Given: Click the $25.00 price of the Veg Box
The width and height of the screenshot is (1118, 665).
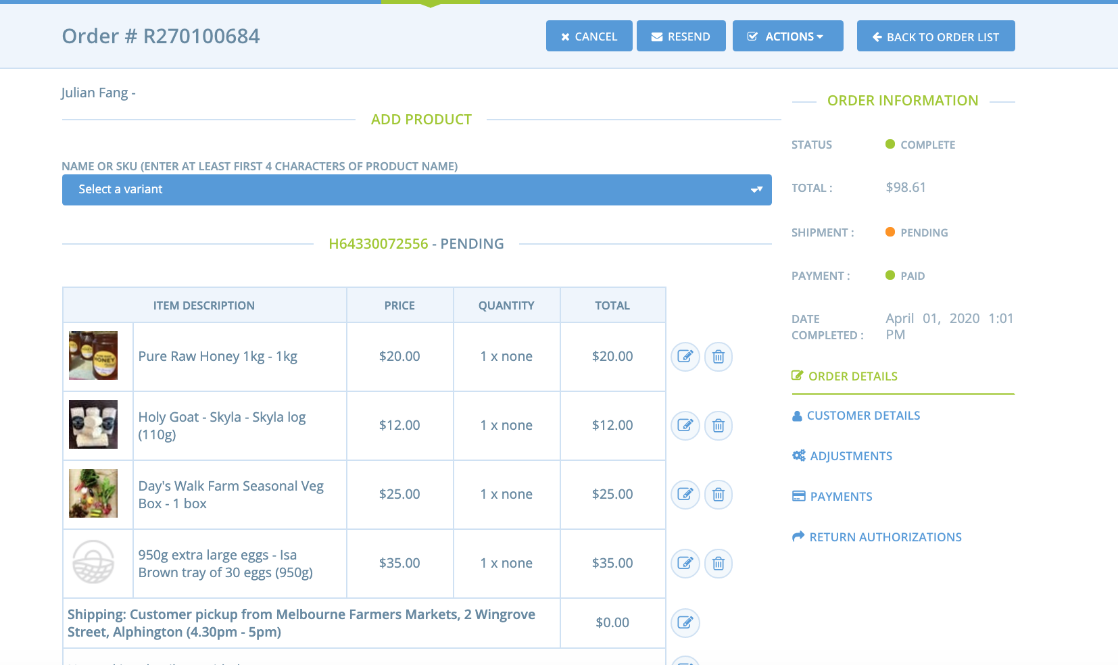Looking at the screenshot, I should (399, 494).
